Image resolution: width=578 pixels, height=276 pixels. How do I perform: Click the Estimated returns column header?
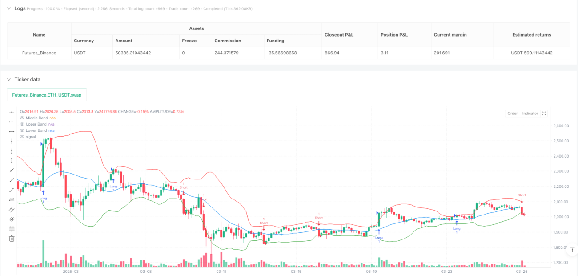[532, 35]
